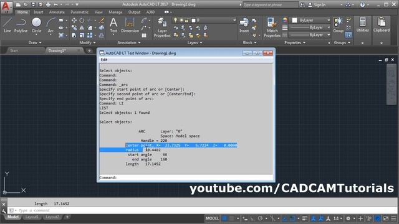Image resolution: width=399 pixels, height=224 pixels.
Task: Open the layer selection dropdown
Action: tap(234, 21)
